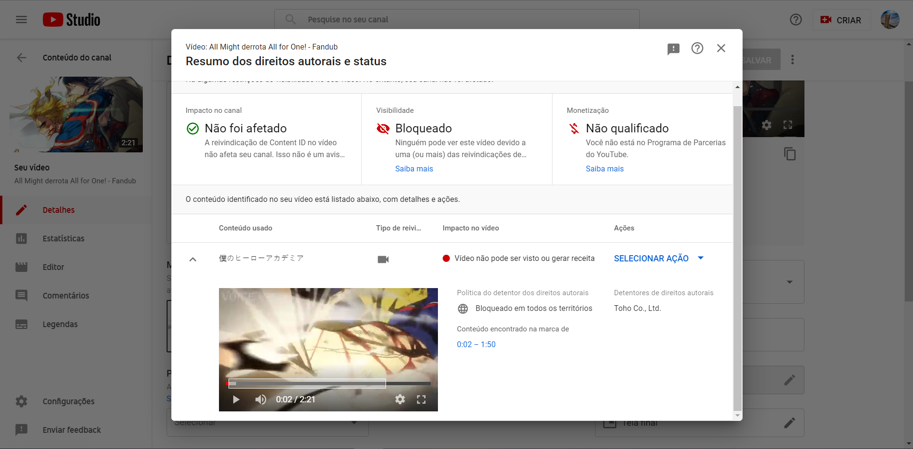Click the Impacto no vídeo column header

point(471,228)
